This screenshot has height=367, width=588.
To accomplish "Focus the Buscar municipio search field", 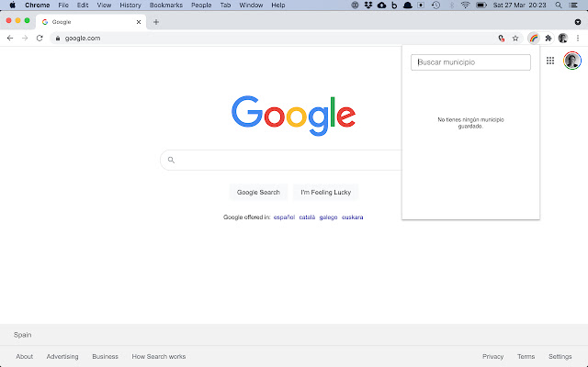I will (x=470, y=62).
